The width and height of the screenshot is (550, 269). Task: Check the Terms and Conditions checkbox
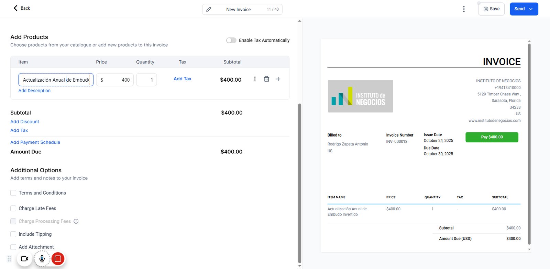point(13,193)
